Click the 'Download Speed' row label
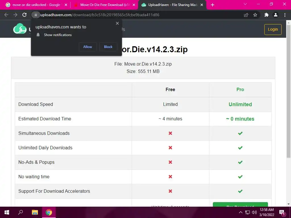 [36, 104]
